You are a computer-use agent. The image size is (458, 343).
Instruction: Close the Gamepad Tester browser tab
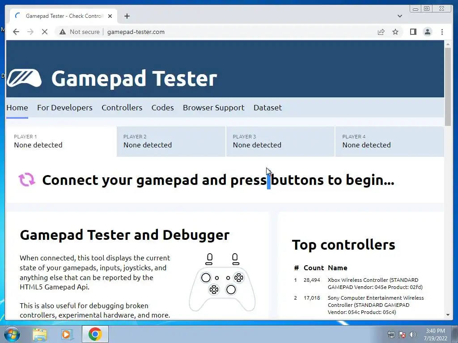coord(110,16)
